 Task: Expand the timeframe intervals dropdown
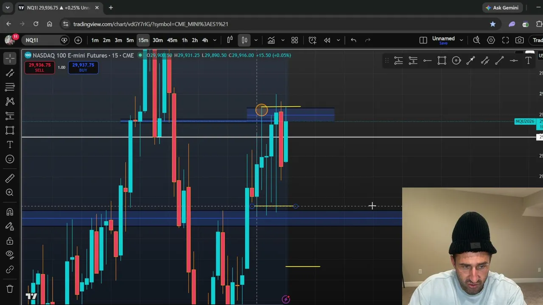coord(215,40)
